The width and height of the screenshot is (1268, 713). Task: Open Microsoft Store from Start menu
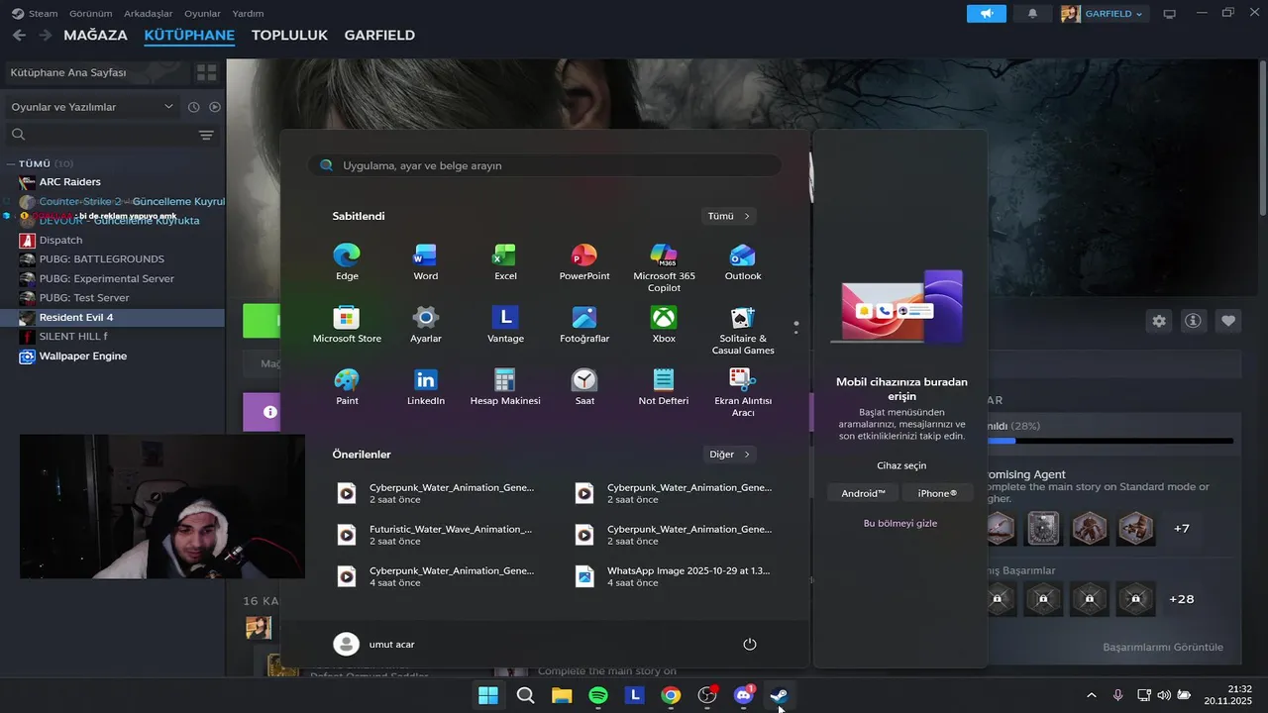click(347, 325)
